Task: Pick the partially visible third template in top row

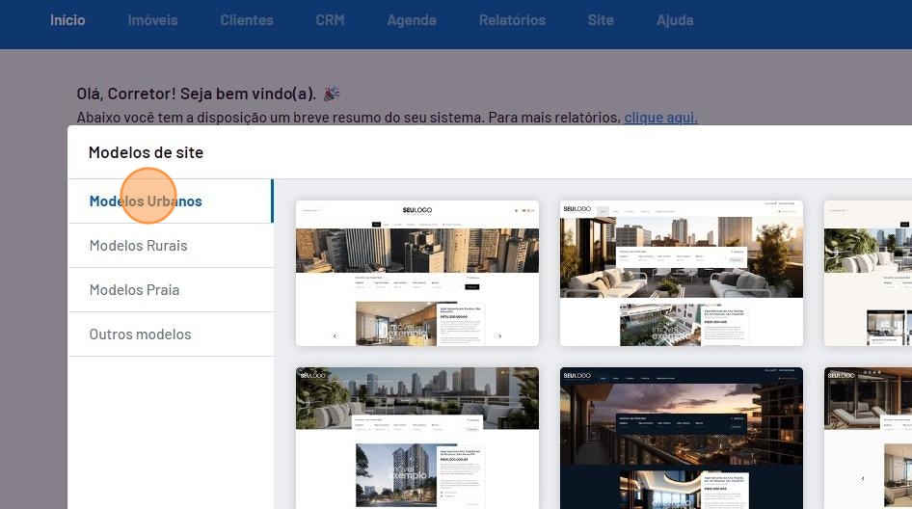Action: click(x=868, y=273)
